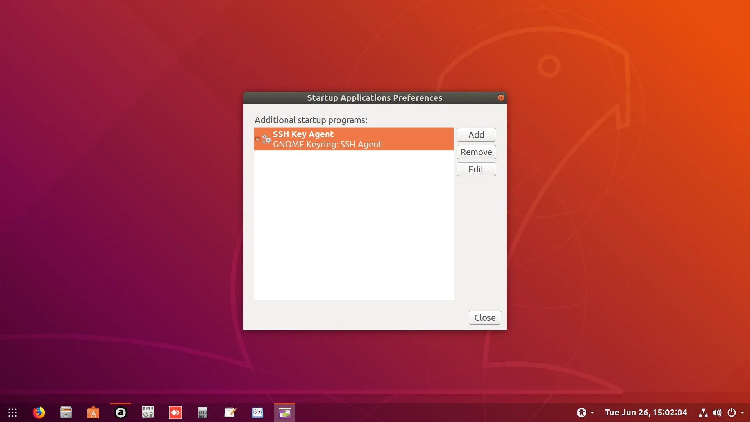
Task: Show Applications grid launcher
Action: point(12,413)
